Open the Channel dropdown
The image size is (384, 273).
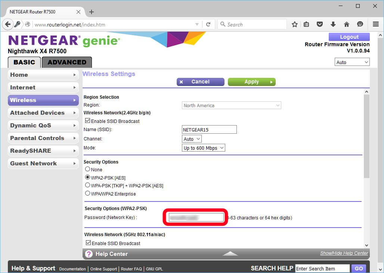(192, 139)
